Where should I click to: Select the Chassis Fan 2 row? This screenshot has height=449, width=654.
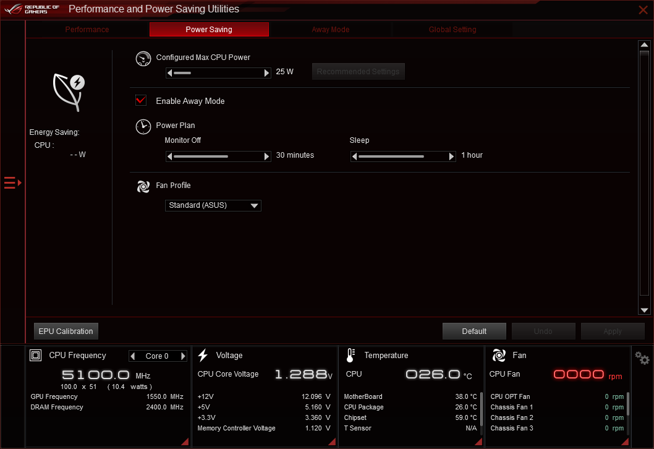coord(557,417)
